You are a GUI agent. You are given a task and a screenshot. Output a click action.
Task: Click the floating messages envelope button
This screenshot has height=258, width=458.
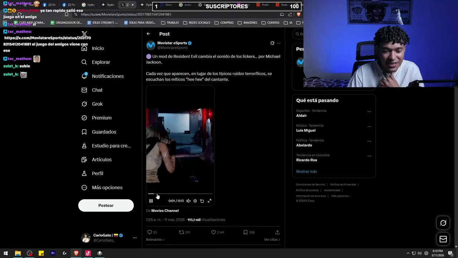pos(443,239)
